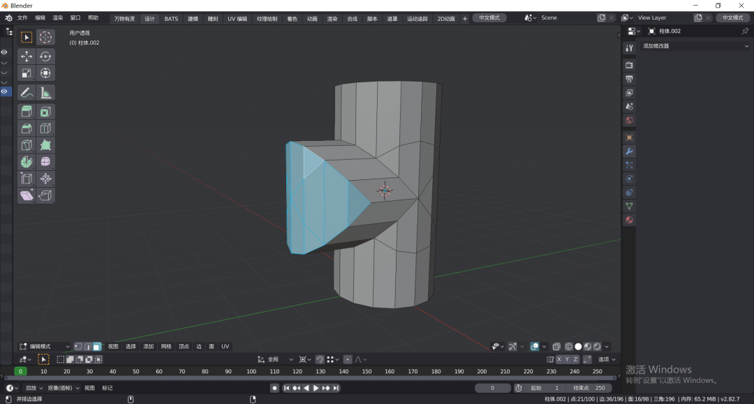Screen dimensions: 754x404
Task: Select the Extrude Region tool
Action: (x=27, y=112)
